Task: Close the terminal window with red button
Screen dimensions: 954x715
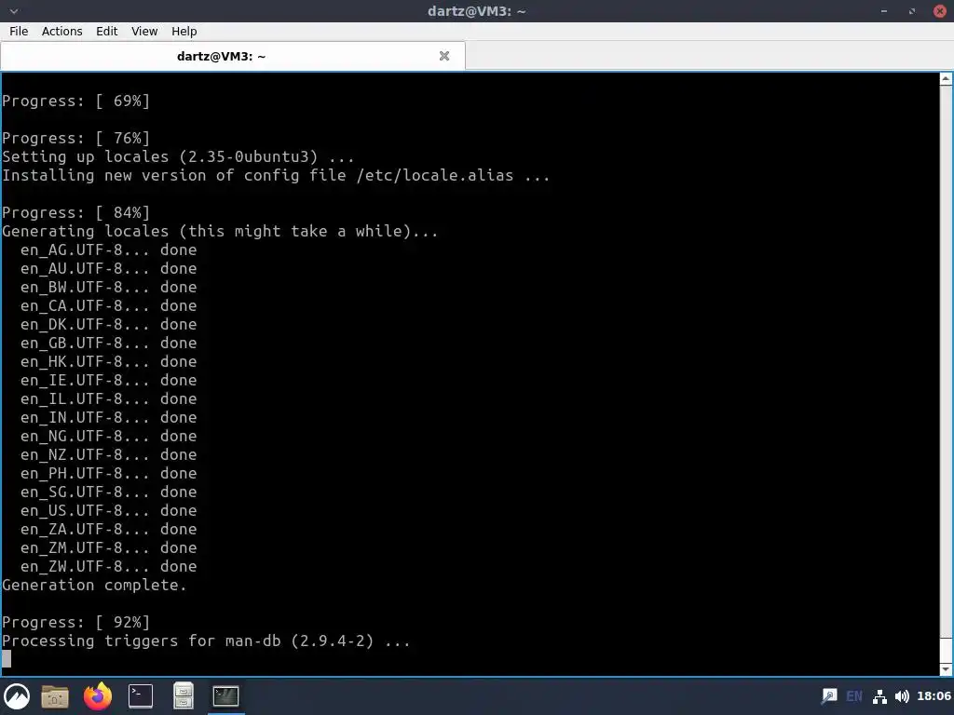Action: (x=939, y=11)
